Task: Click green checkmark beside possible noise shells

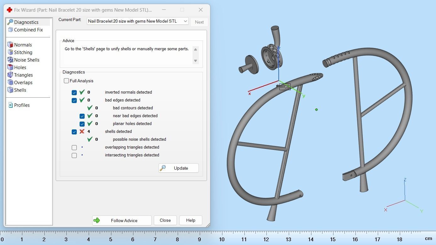Action: 90,139
